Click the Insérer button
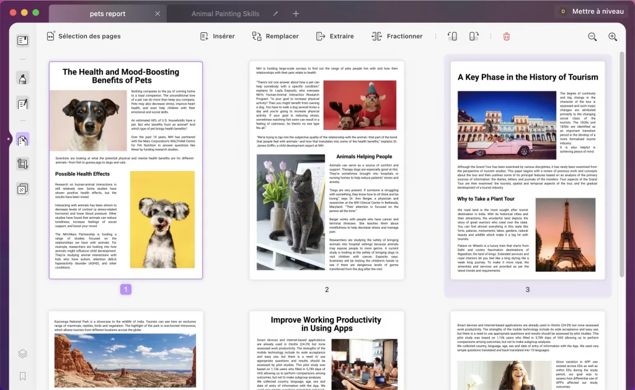The width and height of the screenshot is (635, 390). pyautogui.click(x=217, y=37)
